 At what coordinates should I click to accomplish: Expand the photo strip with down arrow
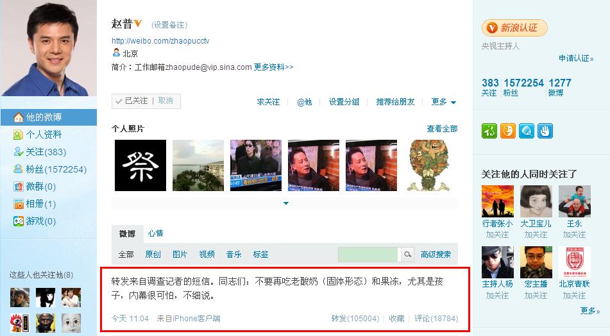point(286,203)
